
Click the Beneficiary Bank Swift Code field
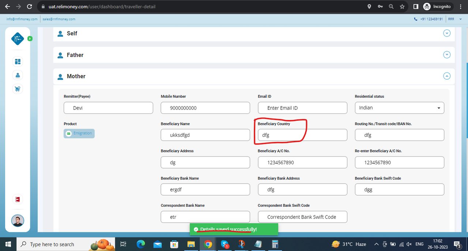pos(400,190)
